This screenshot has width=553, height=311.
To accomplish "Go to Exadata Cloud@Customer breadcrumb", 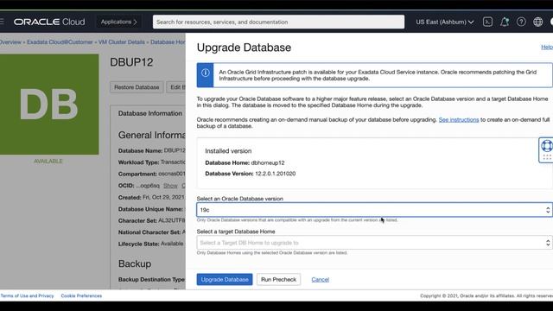I will [x=60, y=42].
